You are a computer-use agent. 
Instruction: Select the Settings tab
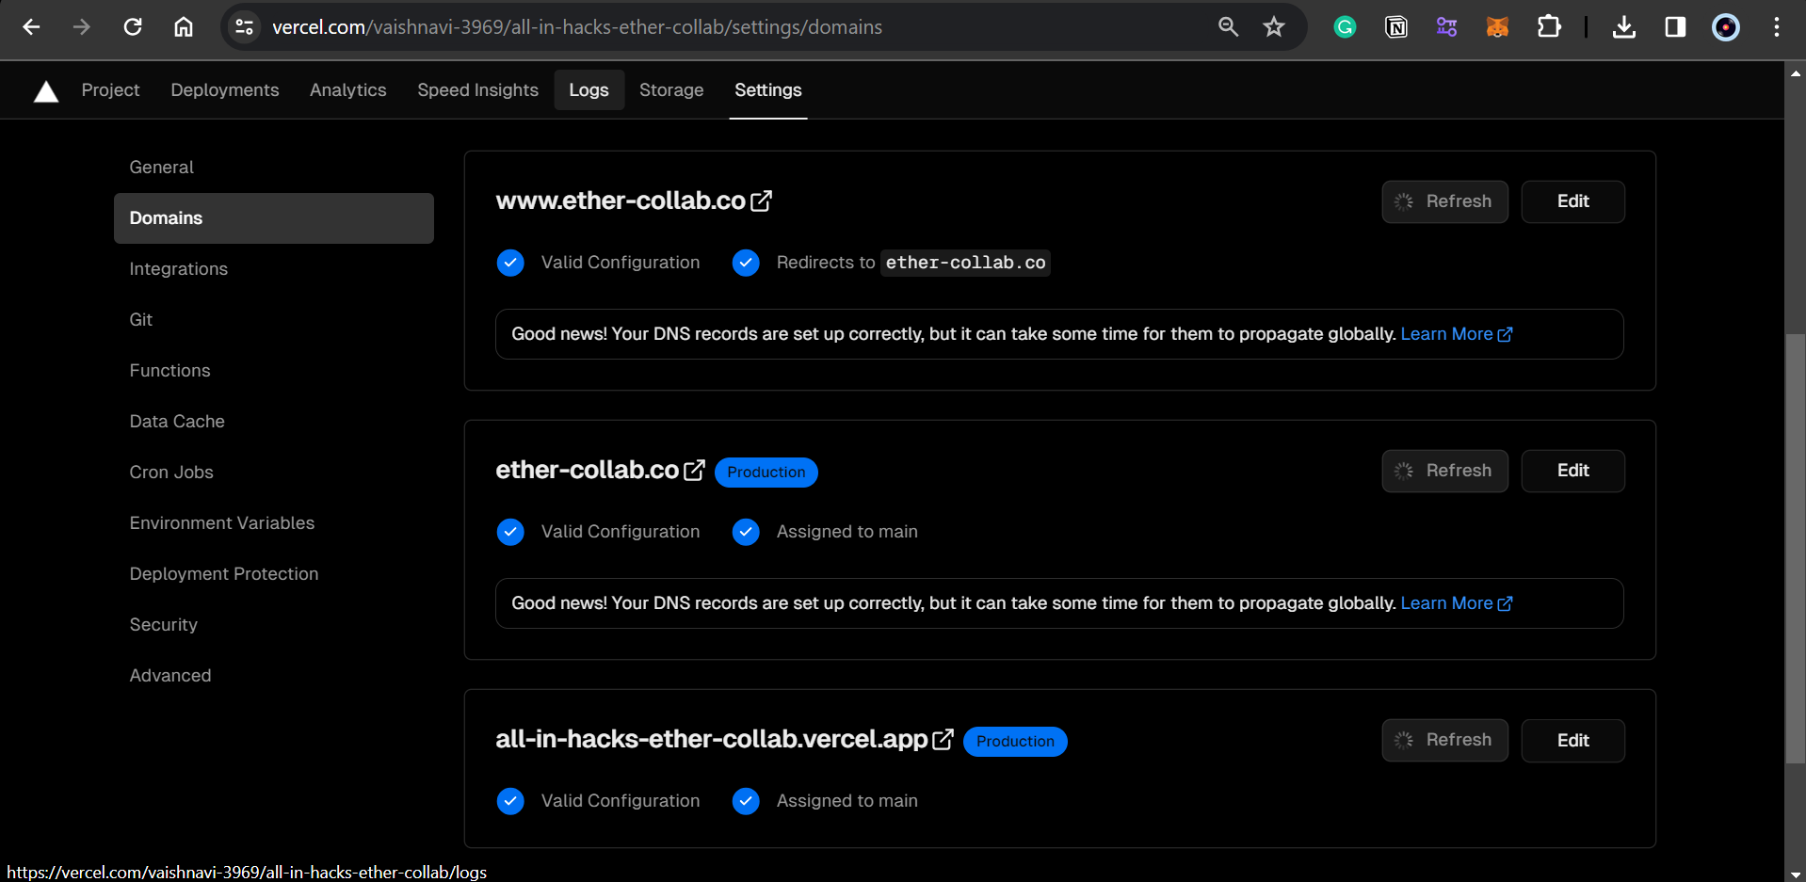pos(768,90)
